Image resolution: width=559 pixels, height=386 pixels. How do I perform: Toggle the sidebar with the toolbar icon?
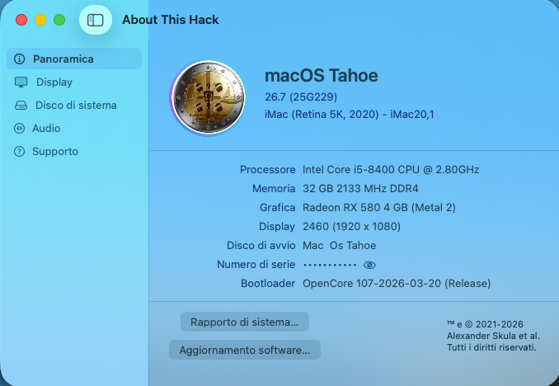click(x=95, y=20)
